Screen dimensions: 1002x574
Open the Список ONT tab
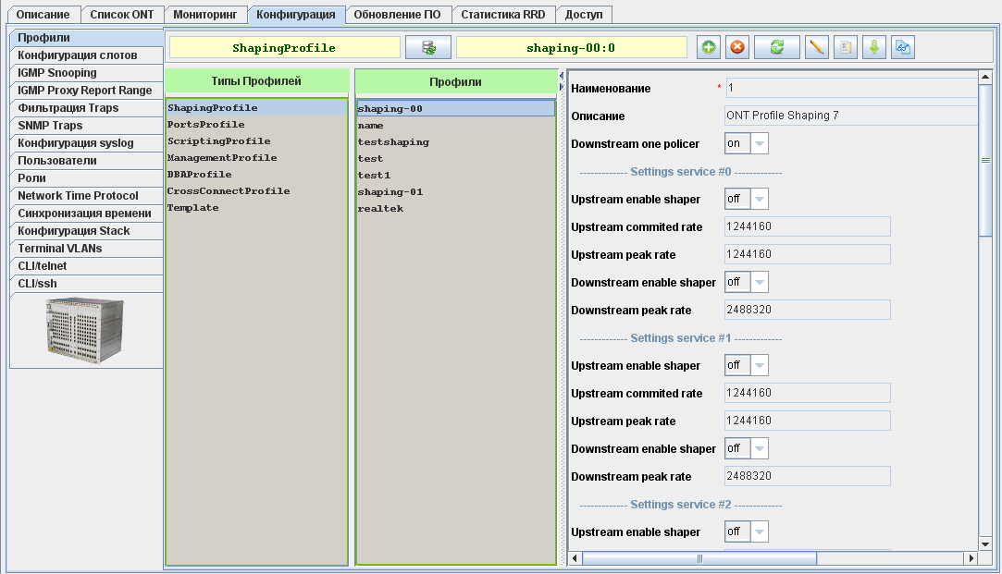pyautogui.click(x=121, y=15)
